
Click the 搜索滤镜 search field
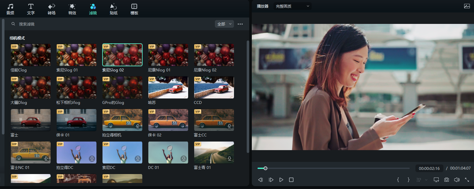[96, 24]
